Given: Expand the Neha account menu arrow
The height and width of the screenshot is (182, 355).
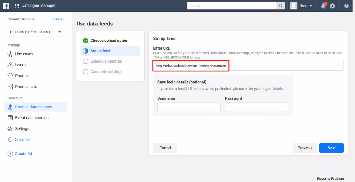Looking at the screenshot, I should [311, 6].
